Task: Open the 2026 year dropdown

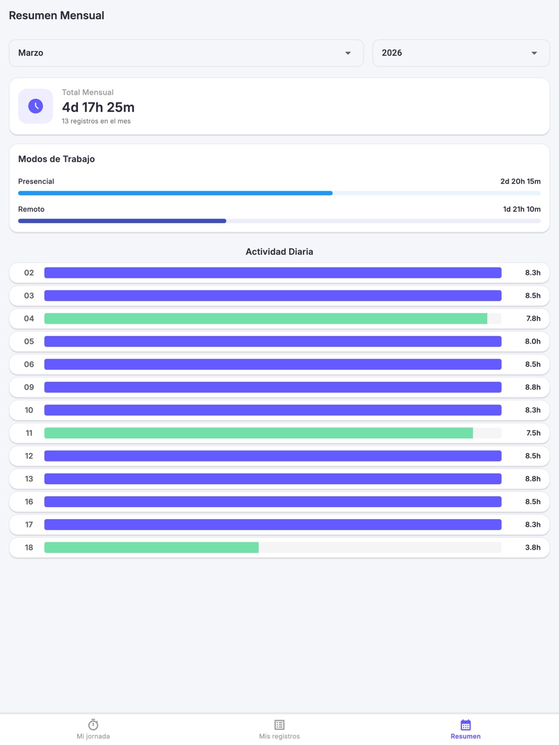Action: (x=461, y=53)
